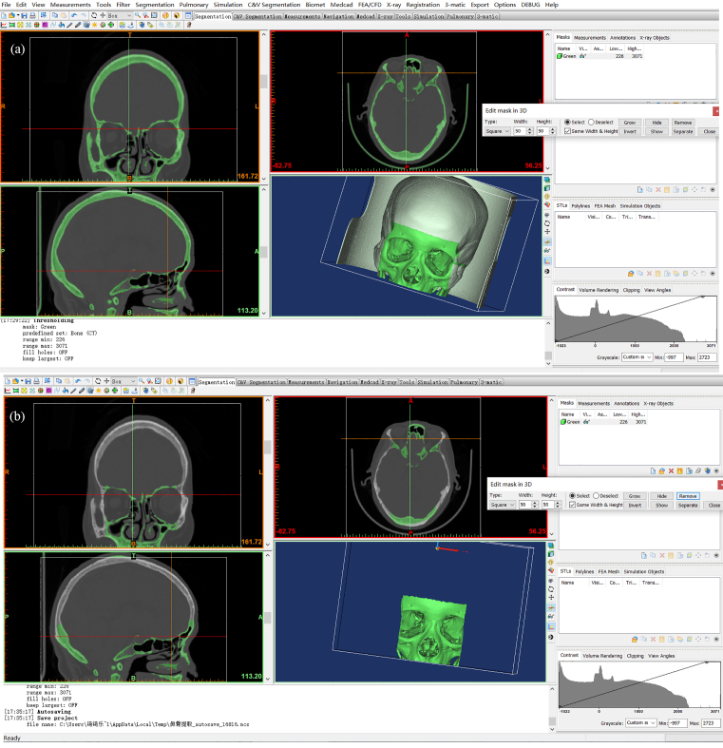Choose the Select radio button in panel (b) dialog

point(571,495)
